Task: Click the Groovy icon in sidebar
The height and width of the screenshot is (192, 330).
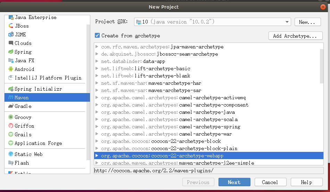Action: coord(11,117)
